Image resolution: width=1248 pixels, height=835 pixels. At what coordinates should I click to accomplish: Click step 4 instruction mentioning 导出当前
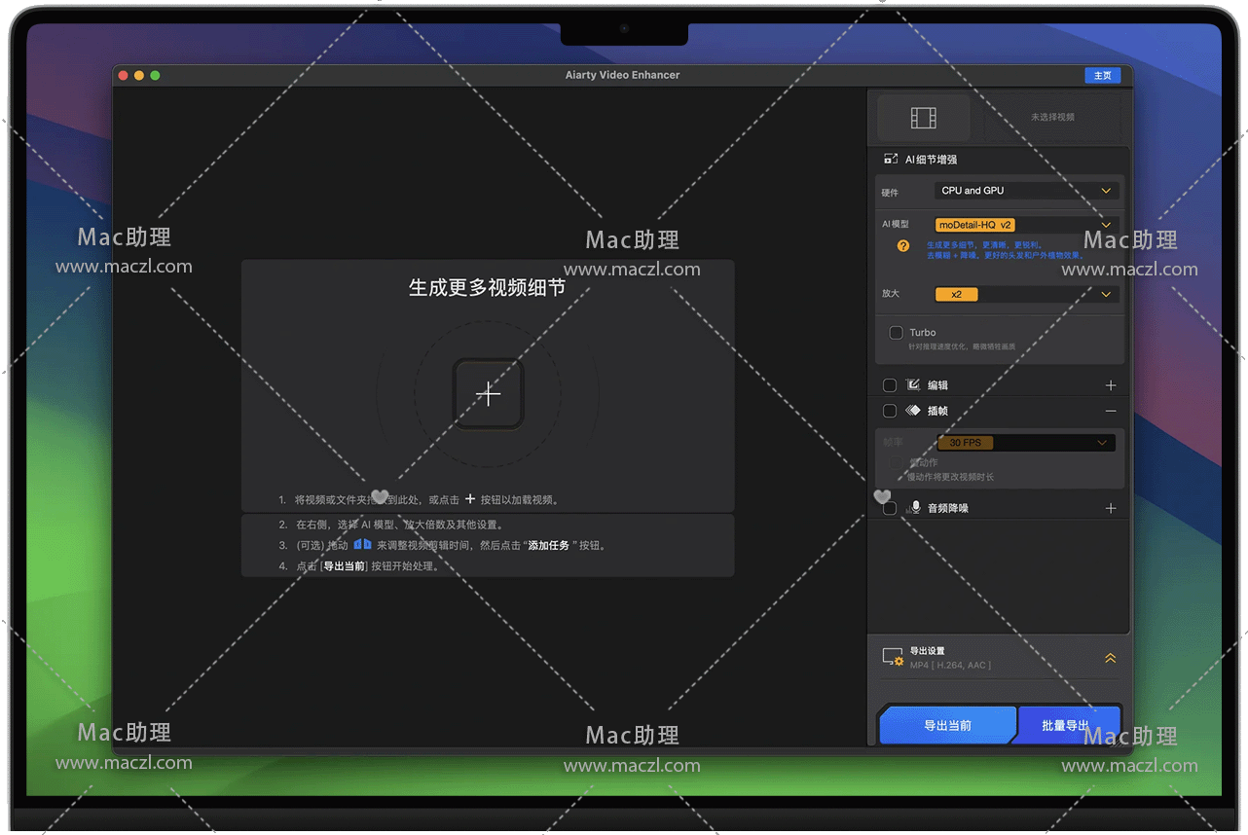359,566
